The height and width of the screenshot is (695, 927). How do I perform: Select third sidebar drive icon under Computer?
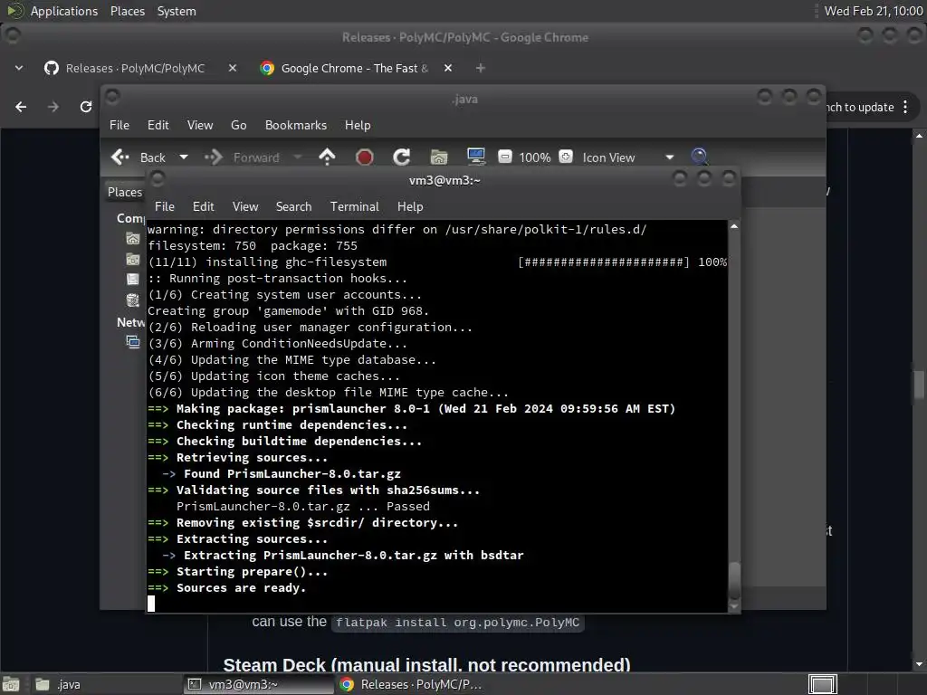(133, 279)
